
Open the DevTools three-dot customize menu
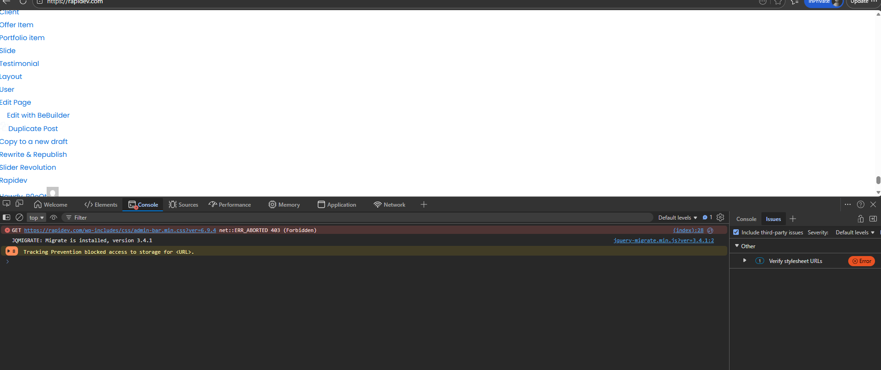pyautogui.click(x=848, y=204)
